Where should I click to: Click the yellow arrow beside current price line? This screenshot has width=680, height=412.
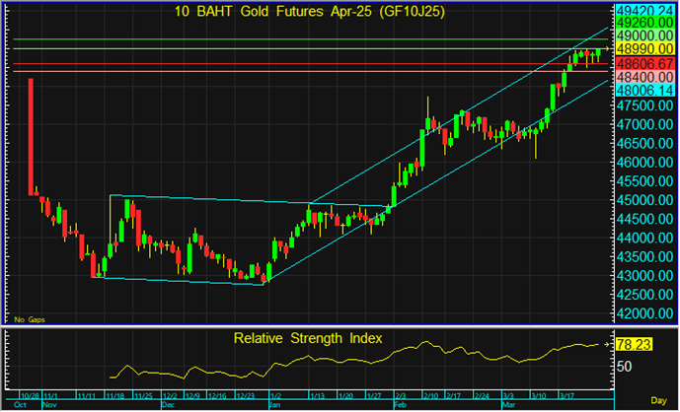607,49
